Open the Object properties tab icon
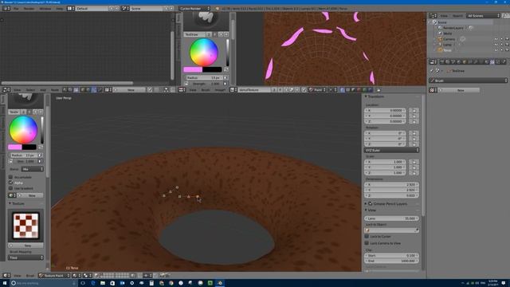510x287 pixels. [464, 61]
